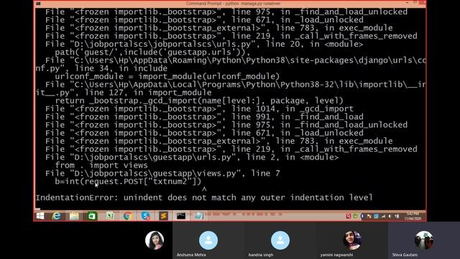Click guestapp\views.py line 7 traceback entry

click(x=162, y=173)
